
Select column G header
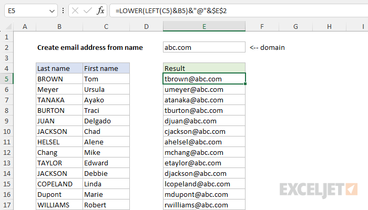295,26
